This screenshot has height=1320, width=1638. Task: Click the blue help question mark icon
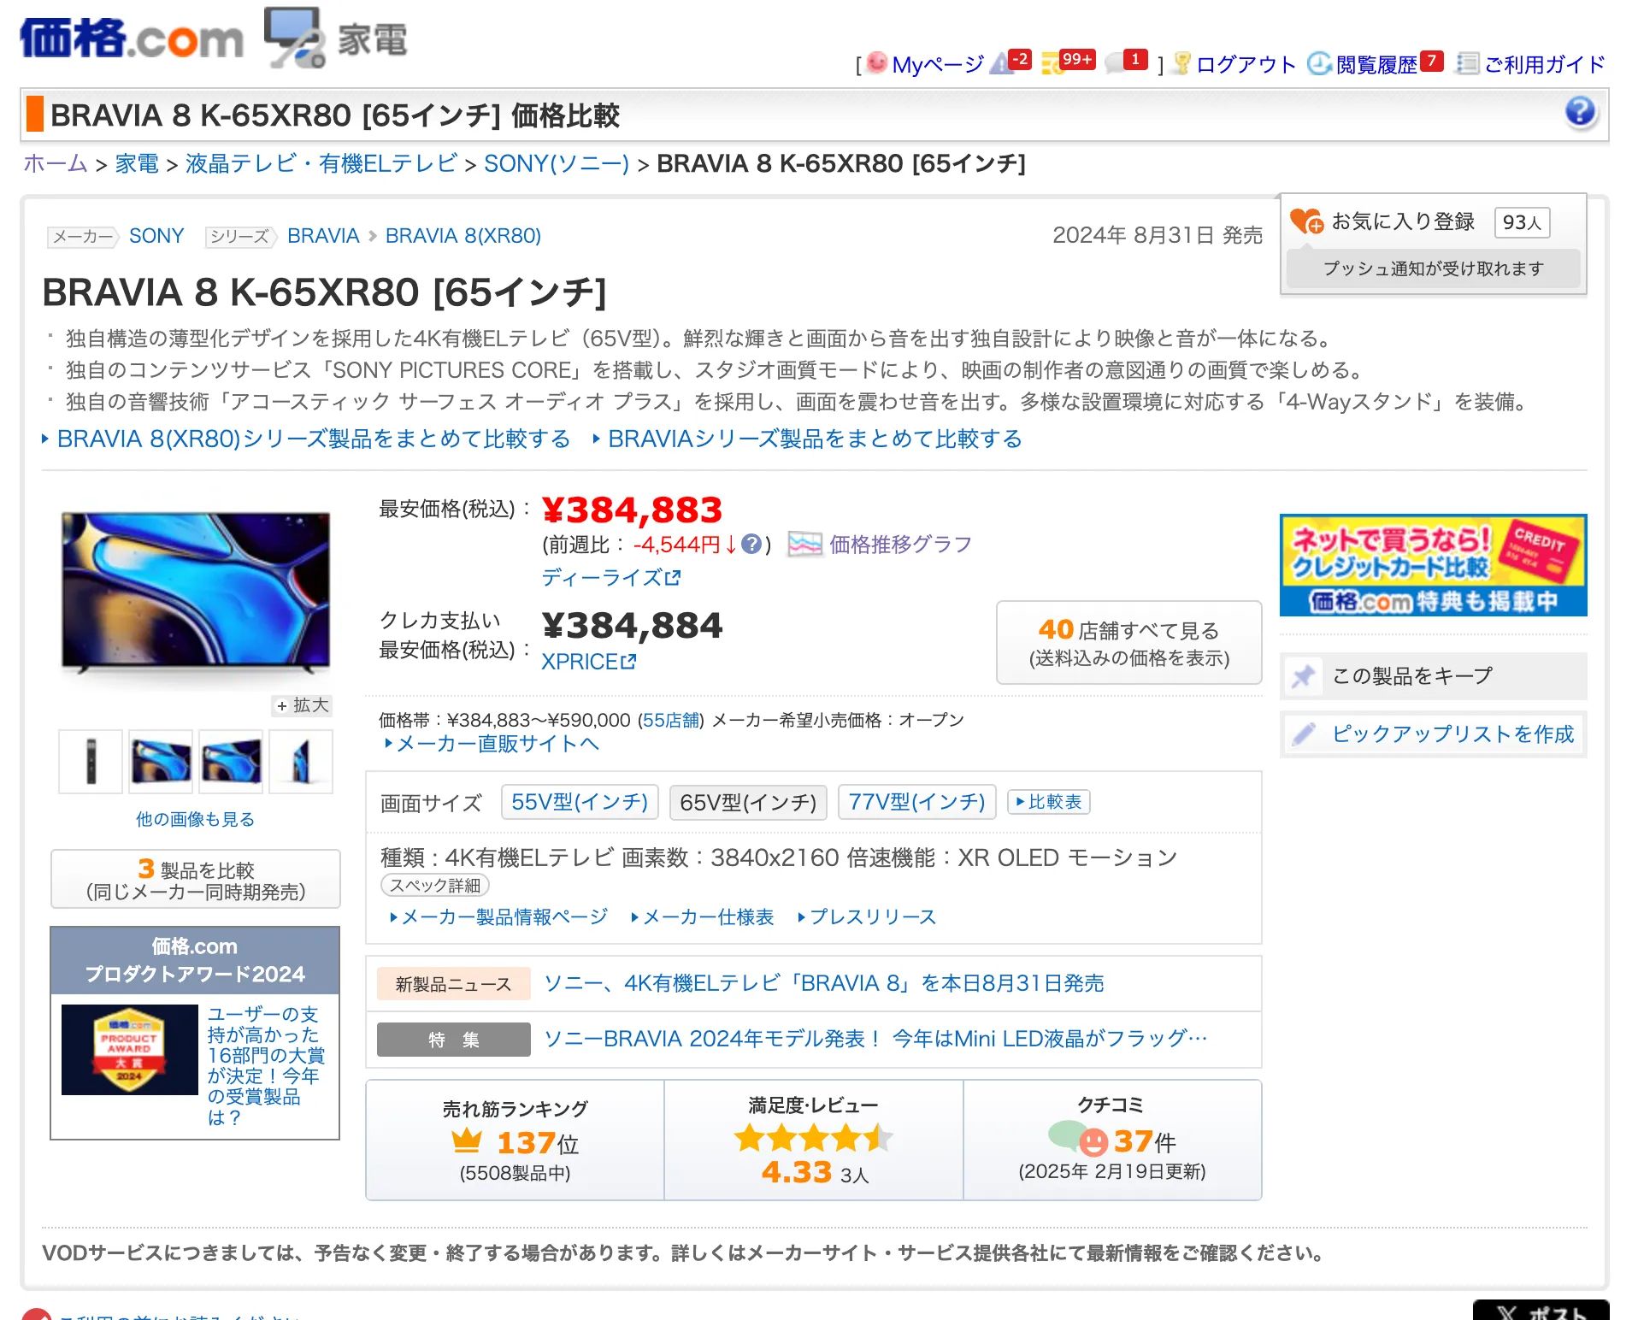[x=1580, y=112]
